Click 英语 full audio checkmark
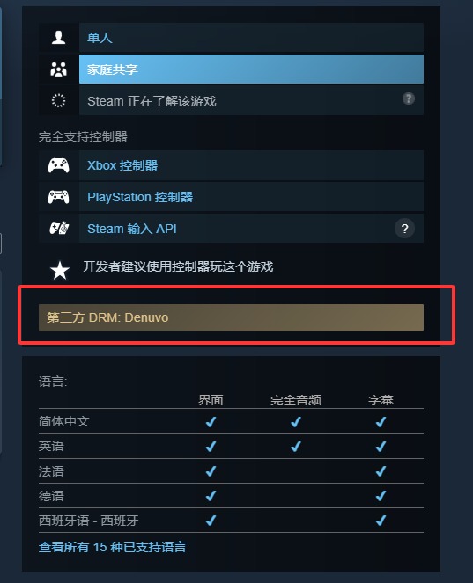The height and width of the screenshot is (583, 473). coord(296,446)
